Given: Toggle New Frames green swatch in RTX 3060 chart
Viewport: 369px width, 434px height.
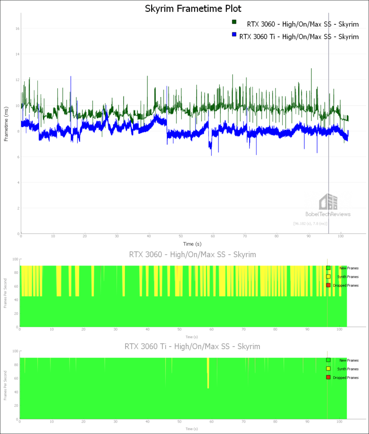Looking at the screenshot, I should 328,268.
